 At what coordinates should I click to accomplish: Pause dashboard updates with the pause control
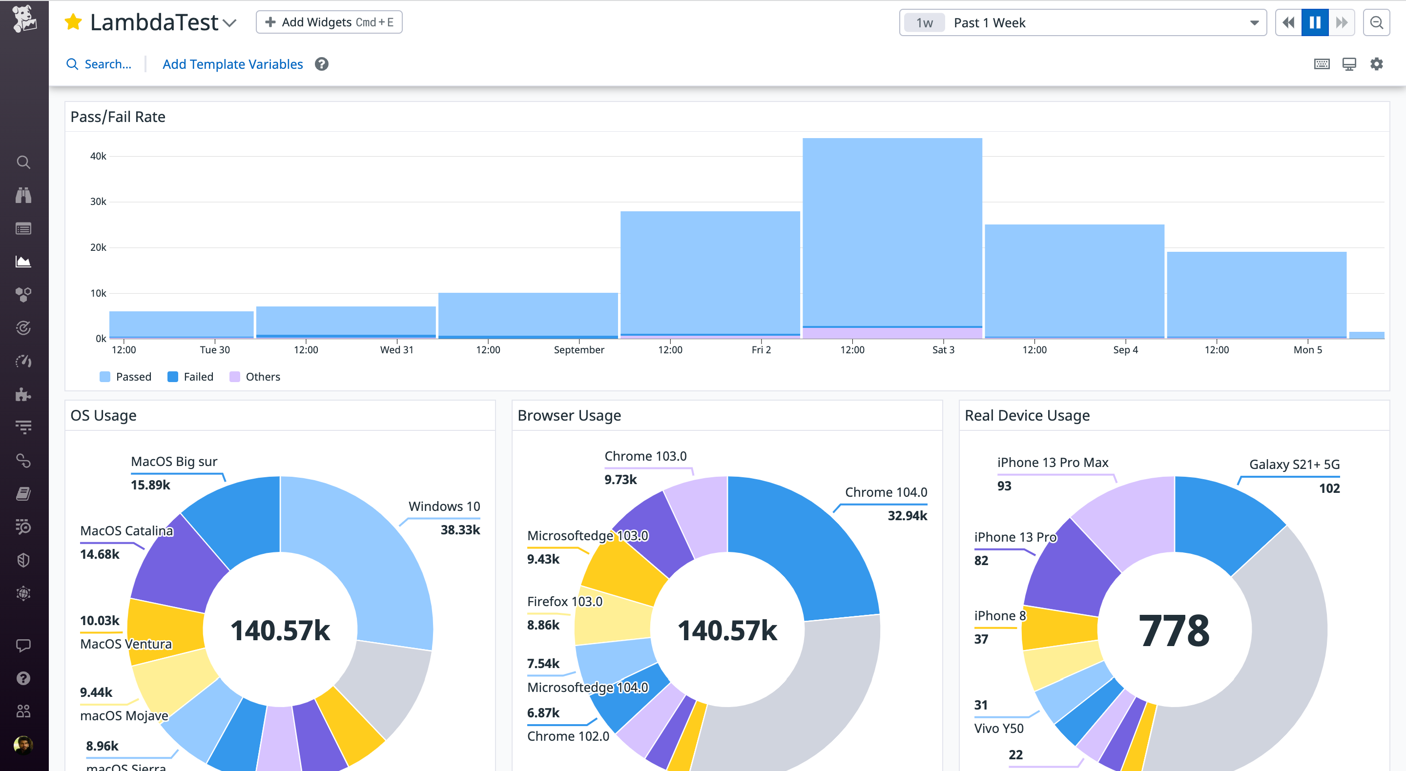[x=1314, y=22]
